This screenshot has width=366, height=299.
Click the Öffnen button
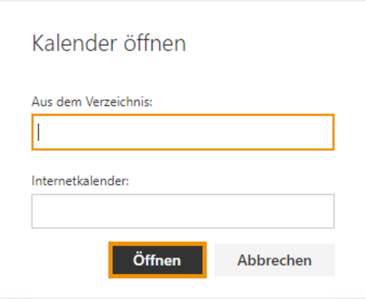157,260
